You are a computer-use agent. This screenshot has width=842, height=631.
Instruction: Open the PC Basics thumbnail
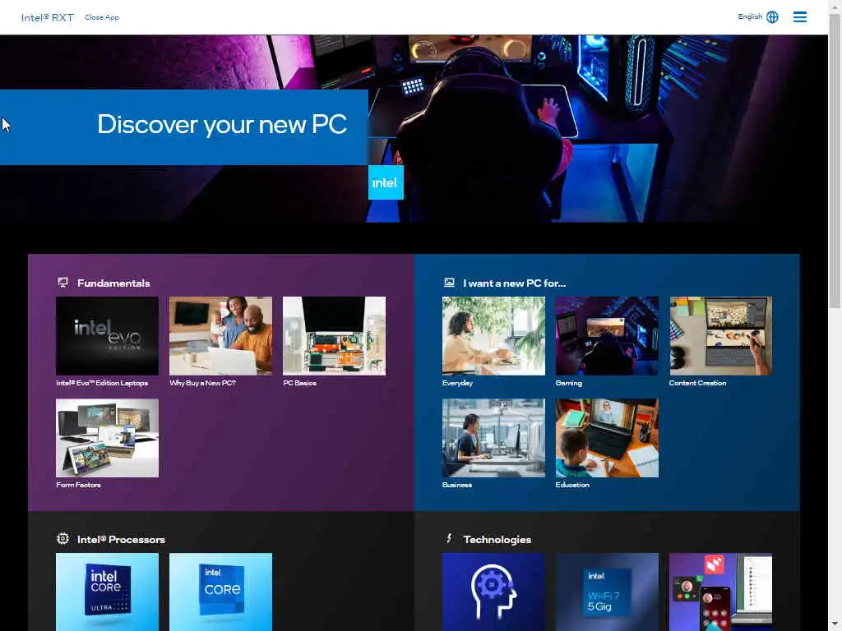click(x=334, y=336)
